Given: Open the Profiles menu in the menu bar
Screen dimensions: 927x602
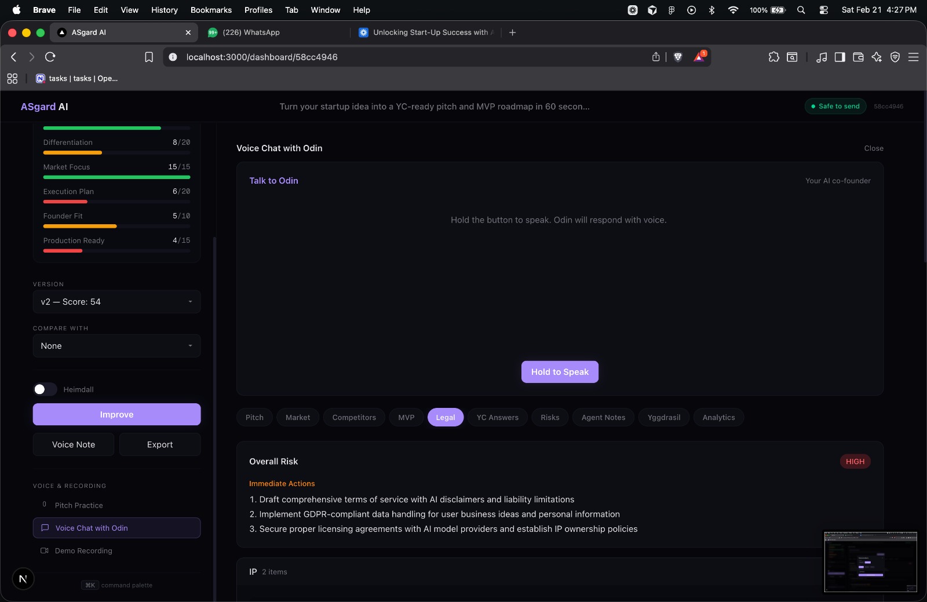Looking at the screenshot, I should tap(258, 10).
